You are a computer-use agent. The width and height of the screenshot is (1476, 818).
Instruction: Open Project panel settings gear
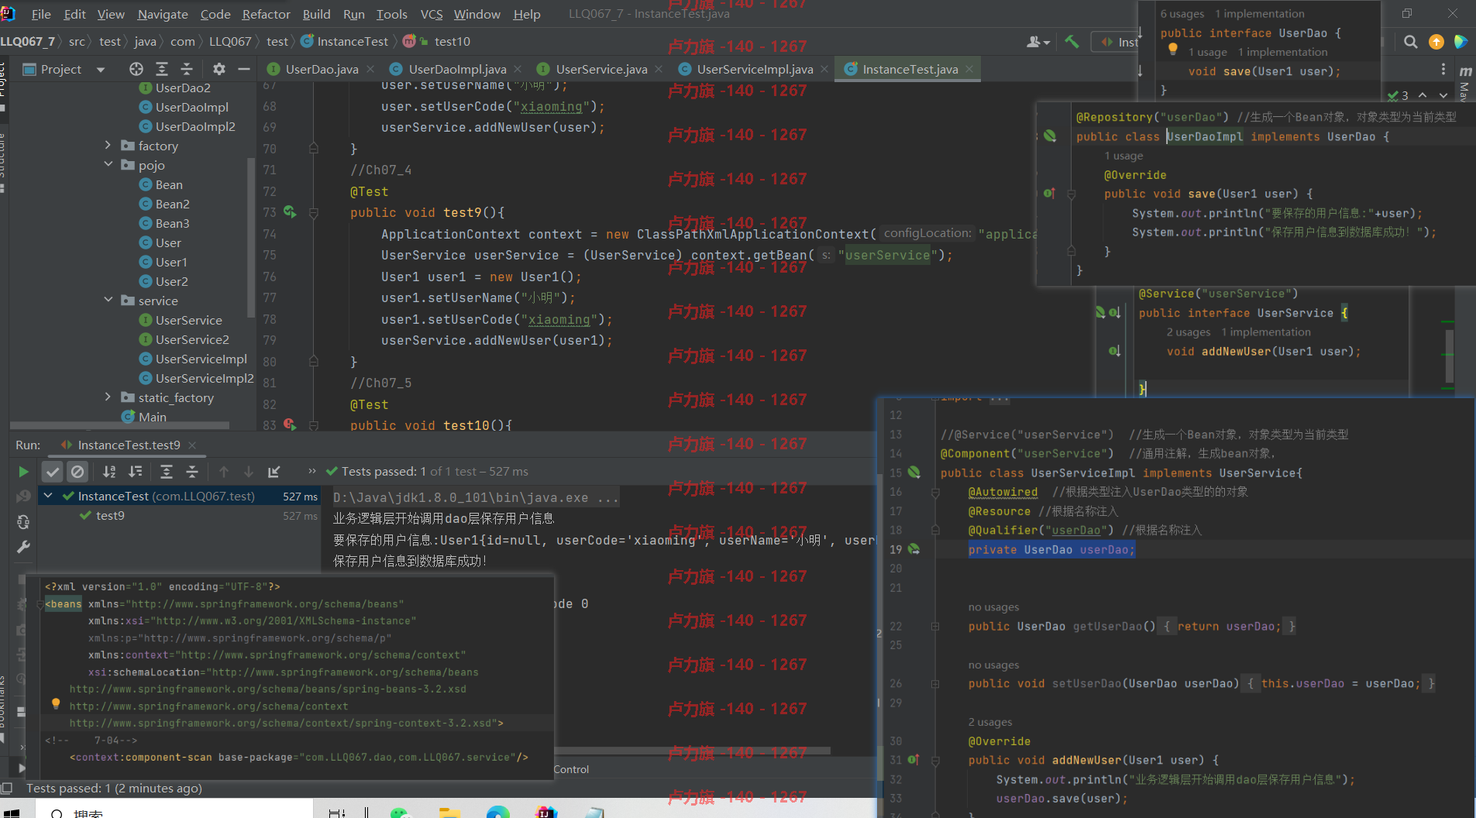tap(219, 69)
